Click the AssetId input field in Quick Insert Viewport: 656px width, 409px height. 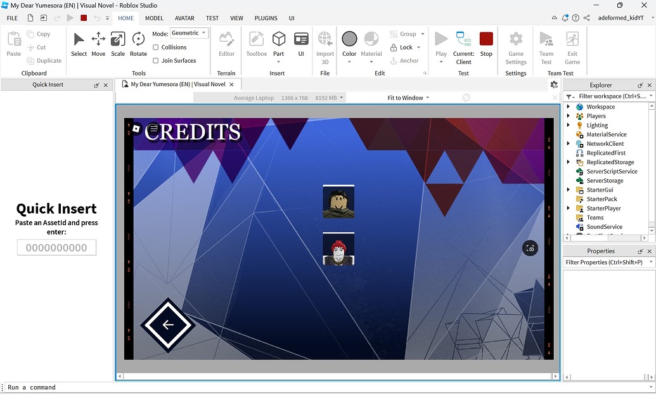point(56,247)
